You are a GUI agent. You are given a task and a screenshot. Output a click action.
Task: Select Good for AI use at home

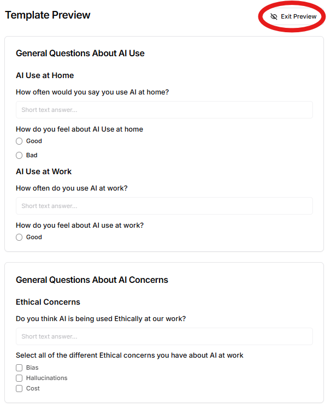(x=19, y=141)
